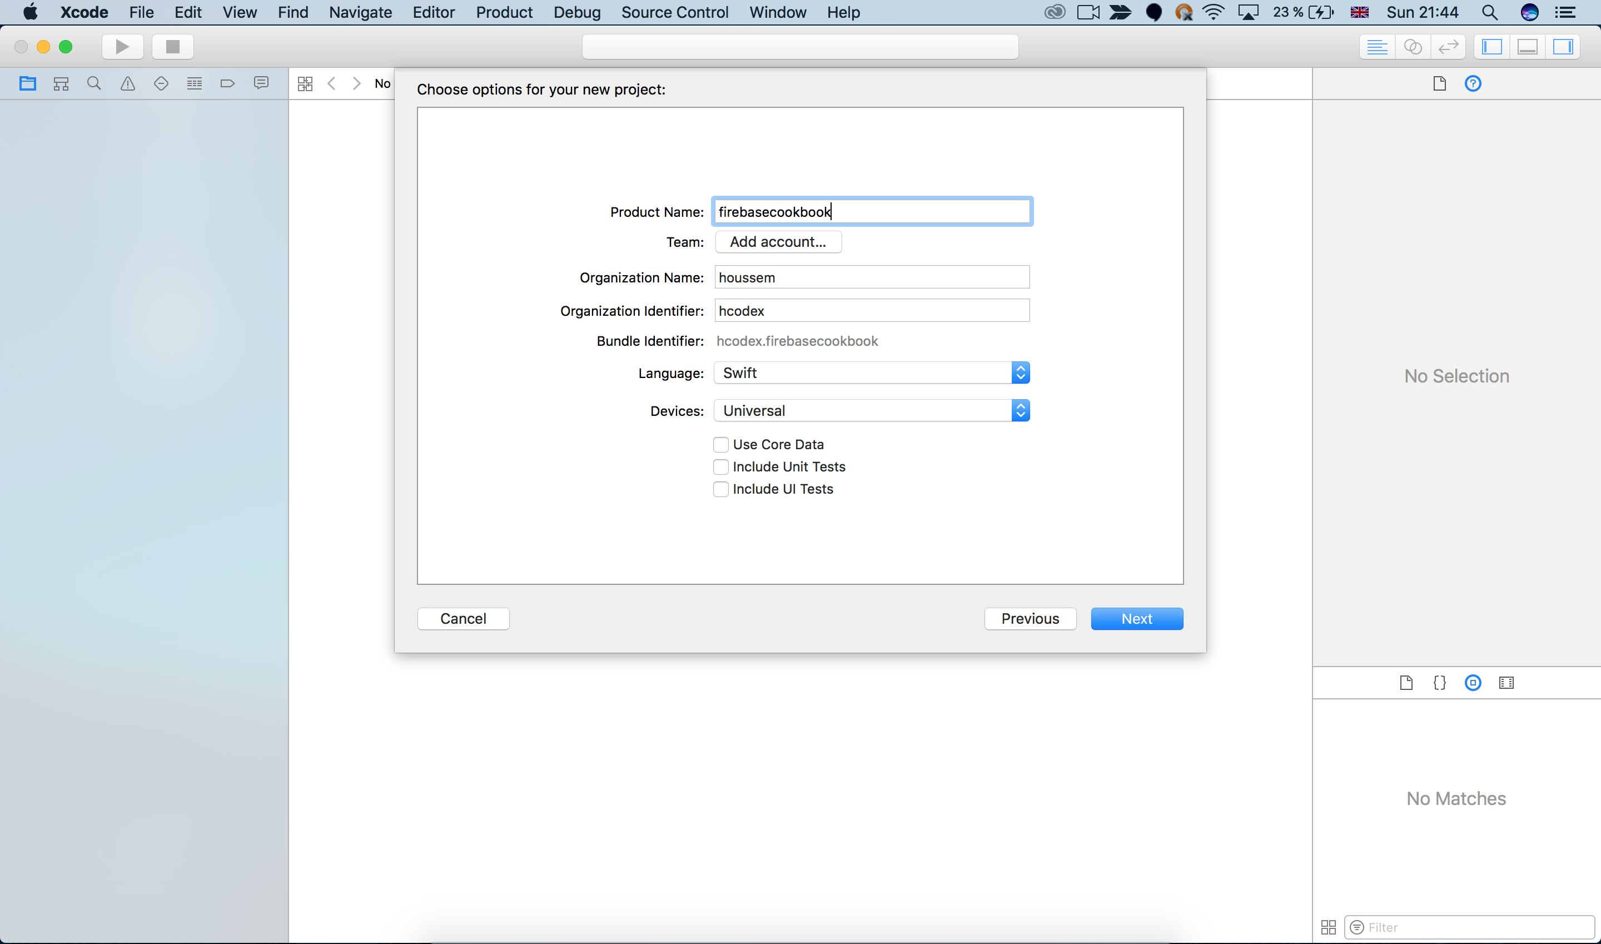Open the Devices dropdown showing Universal

pyautogui.click(x=872, y=410)
